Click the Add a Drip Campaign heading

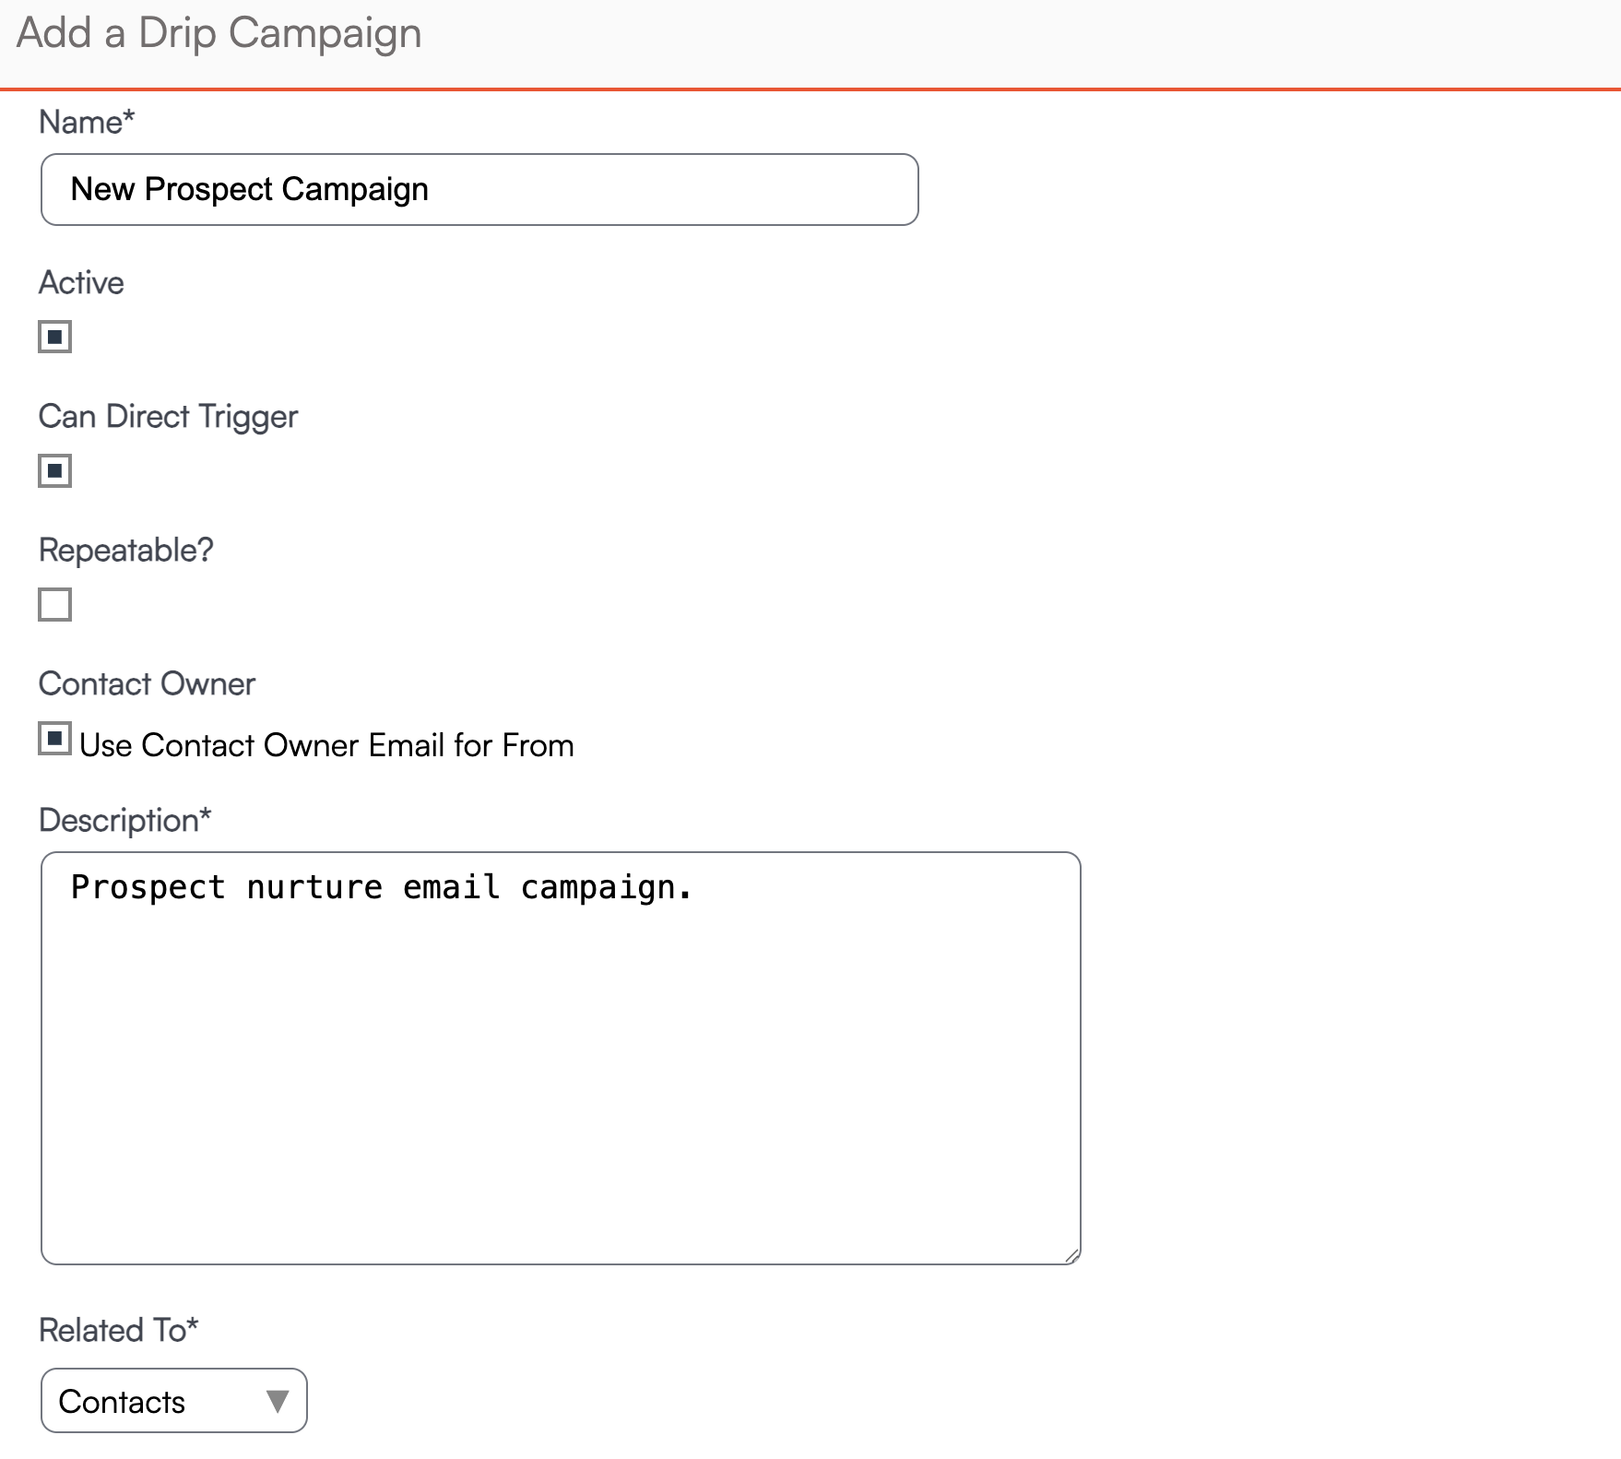pos(219,34)
